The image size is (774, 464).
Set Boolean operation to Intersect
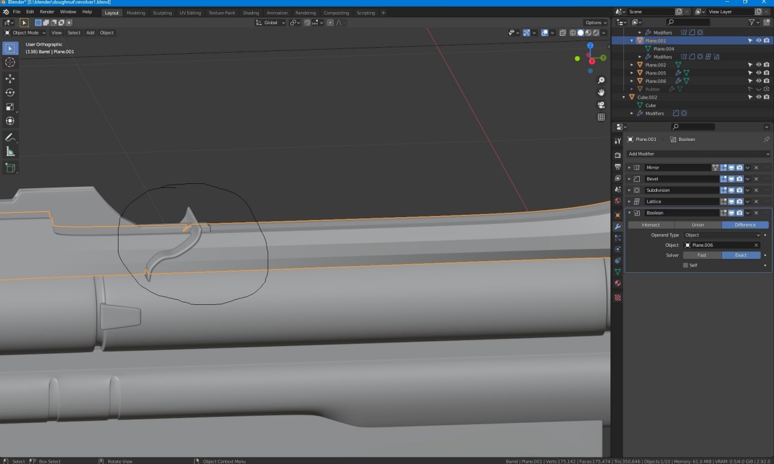click(651, 224)
